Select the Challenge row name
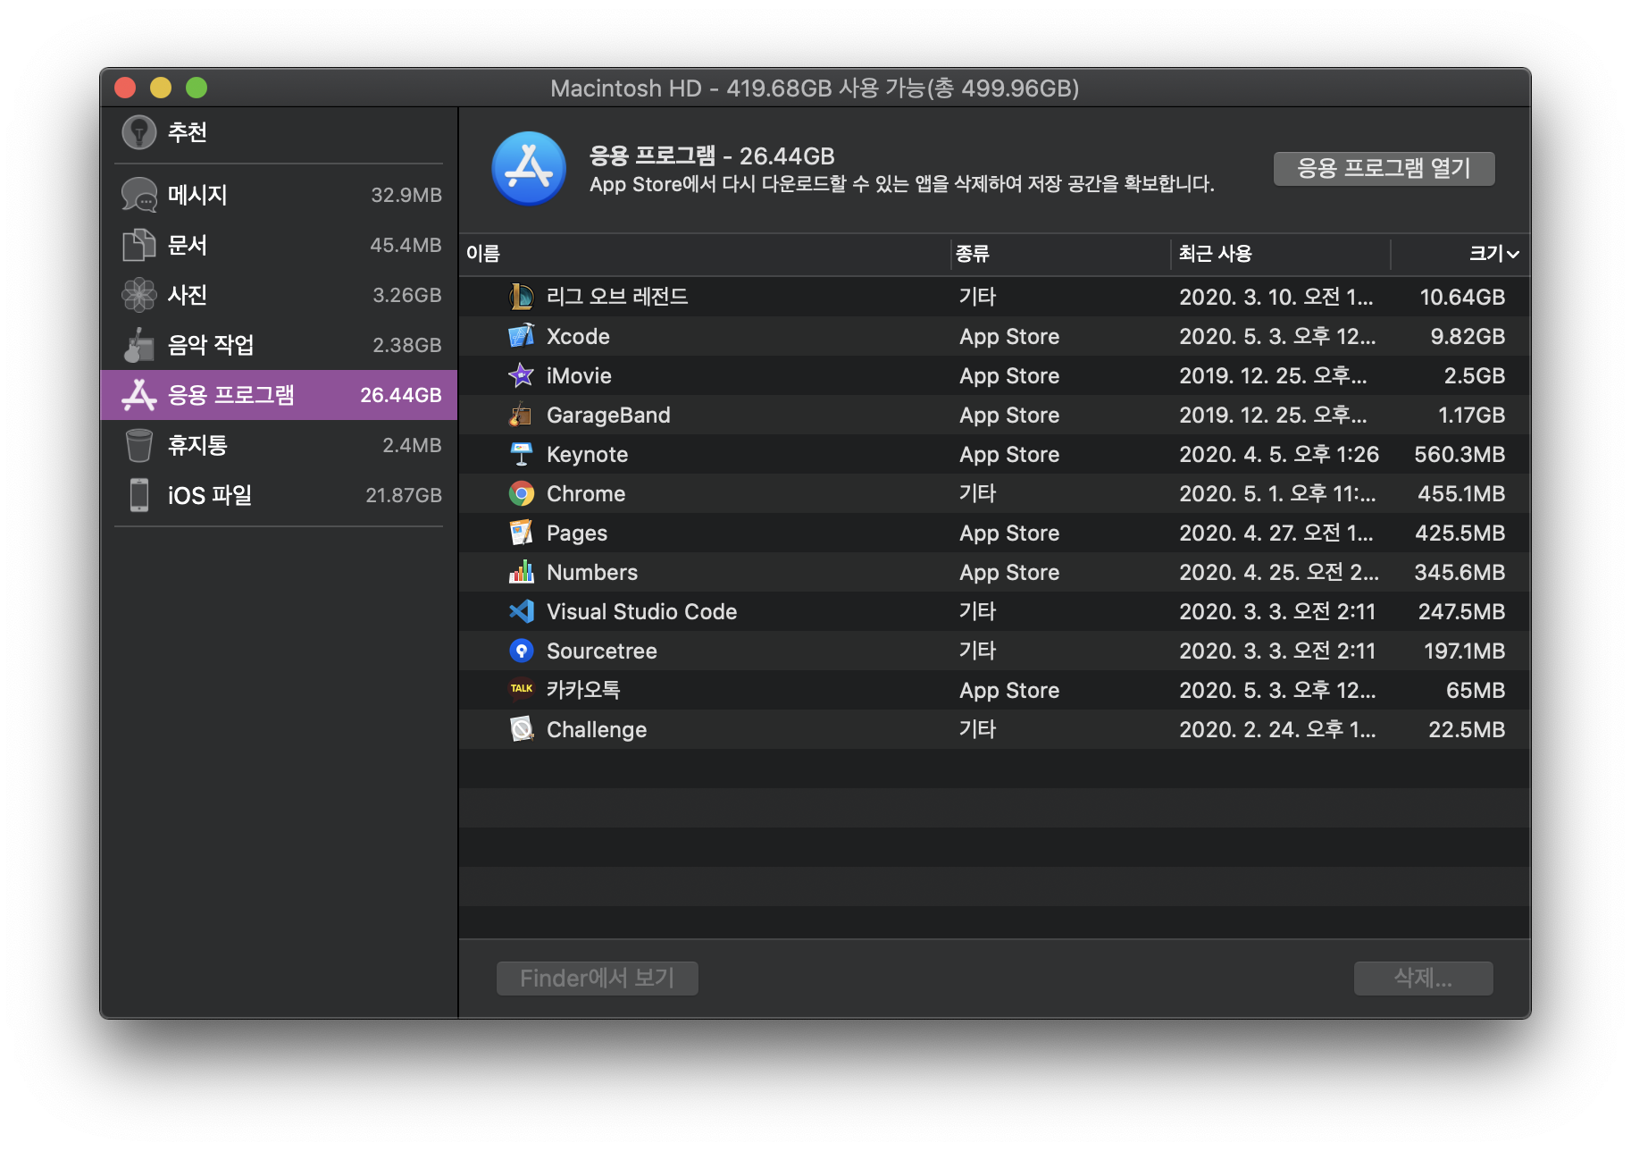 point(596,729)
